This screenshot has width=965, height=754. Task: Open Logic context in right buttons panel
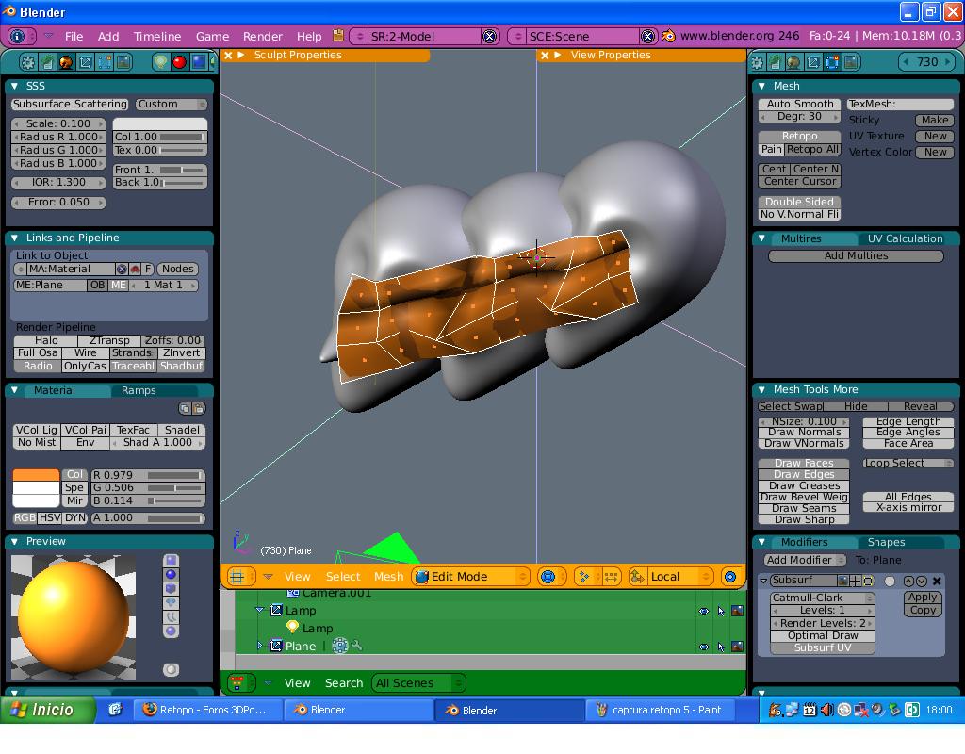point(757,62)
